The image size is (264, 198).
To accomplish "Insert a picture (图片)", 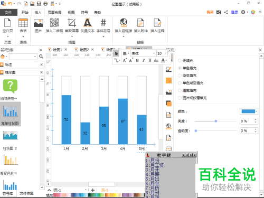I will pyautogui.click(x=38, y=26).
